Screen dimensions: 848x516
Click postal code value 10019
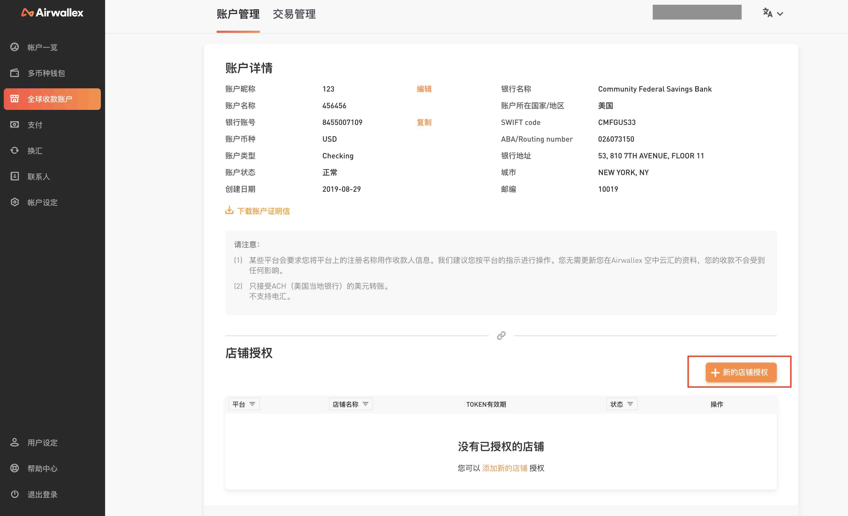(x=608, y=189)
